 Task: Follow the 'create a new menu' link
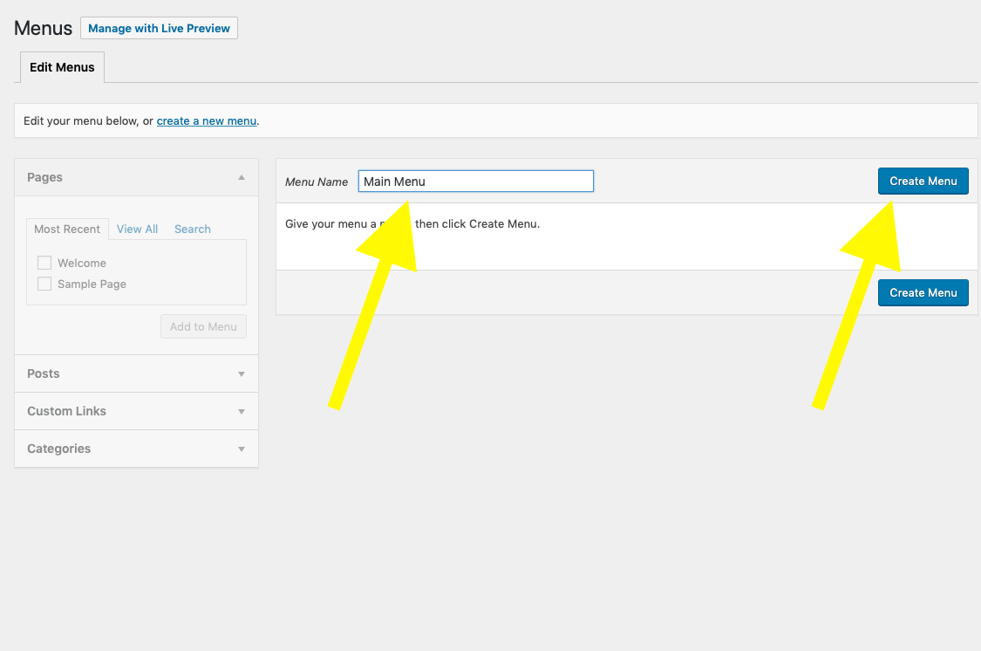tap(207, 120)
